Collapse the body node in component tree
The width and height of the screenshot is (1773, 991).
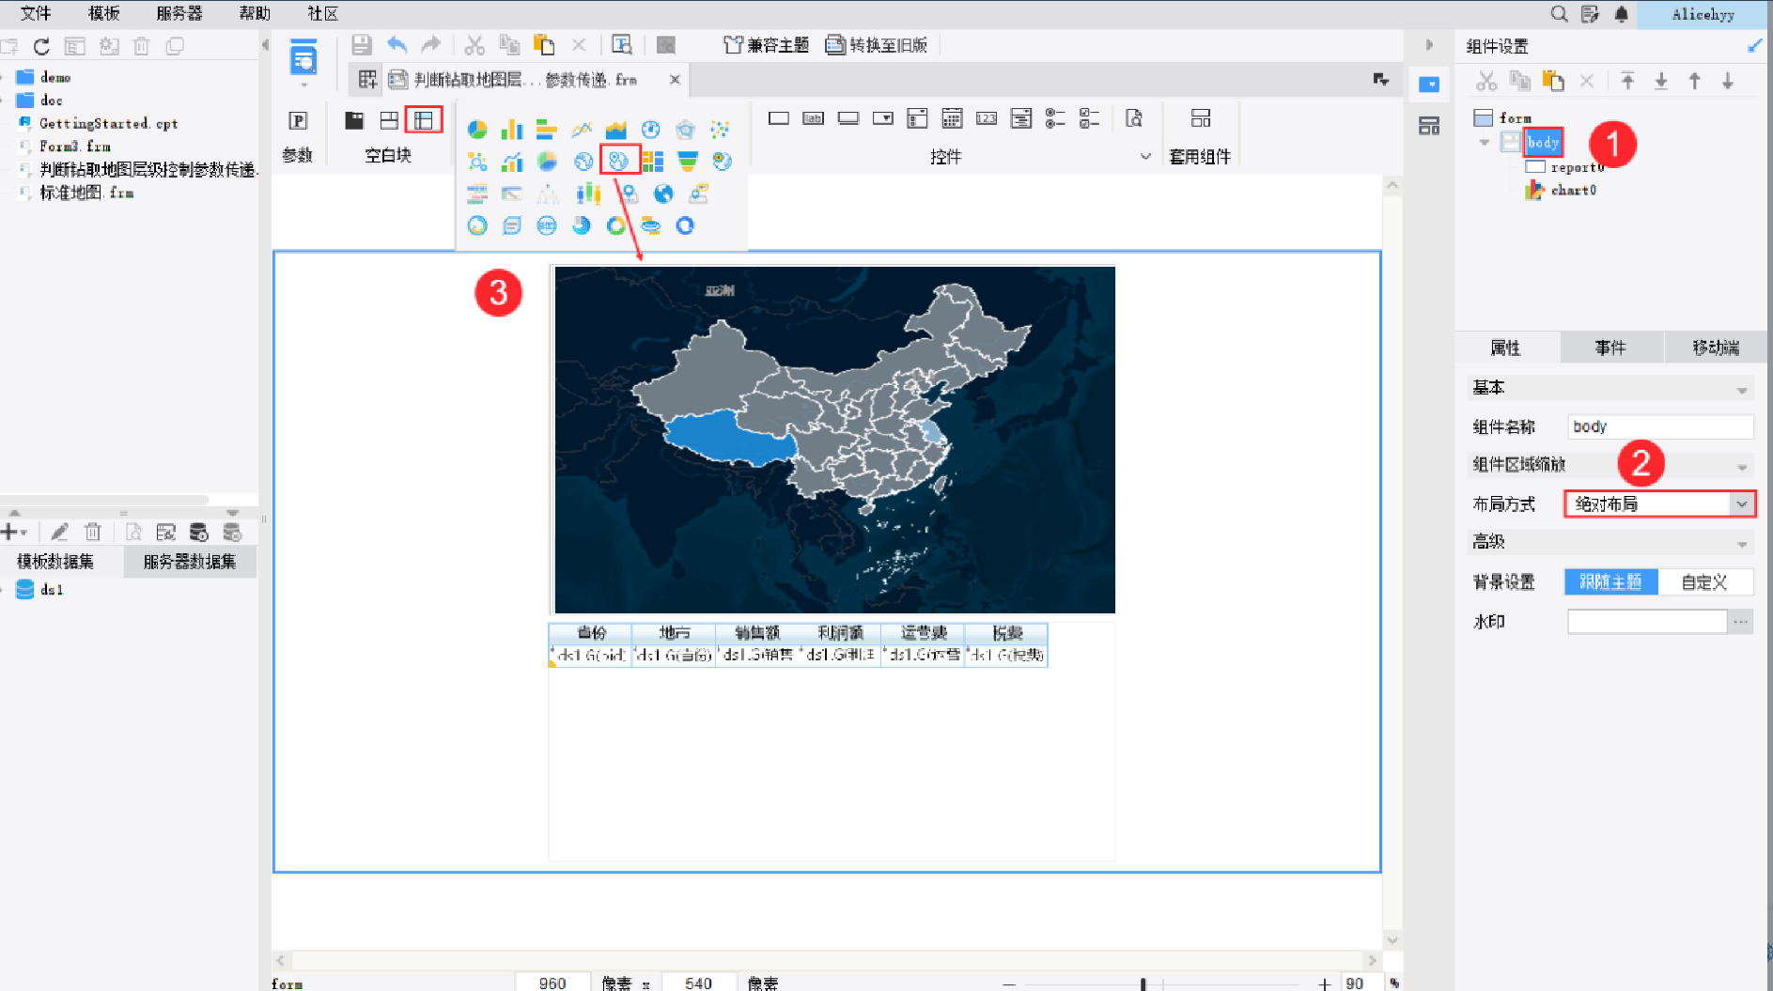[x=1485, y=143]
